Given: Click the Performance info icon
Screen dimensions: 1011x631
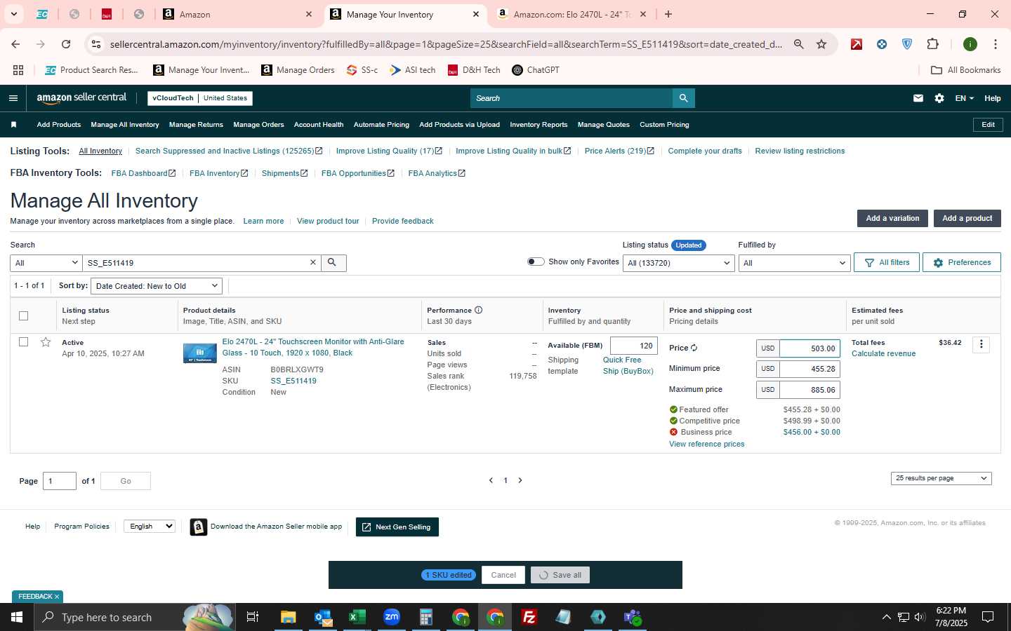Looking at the screenshot, I should coord(479,310).
